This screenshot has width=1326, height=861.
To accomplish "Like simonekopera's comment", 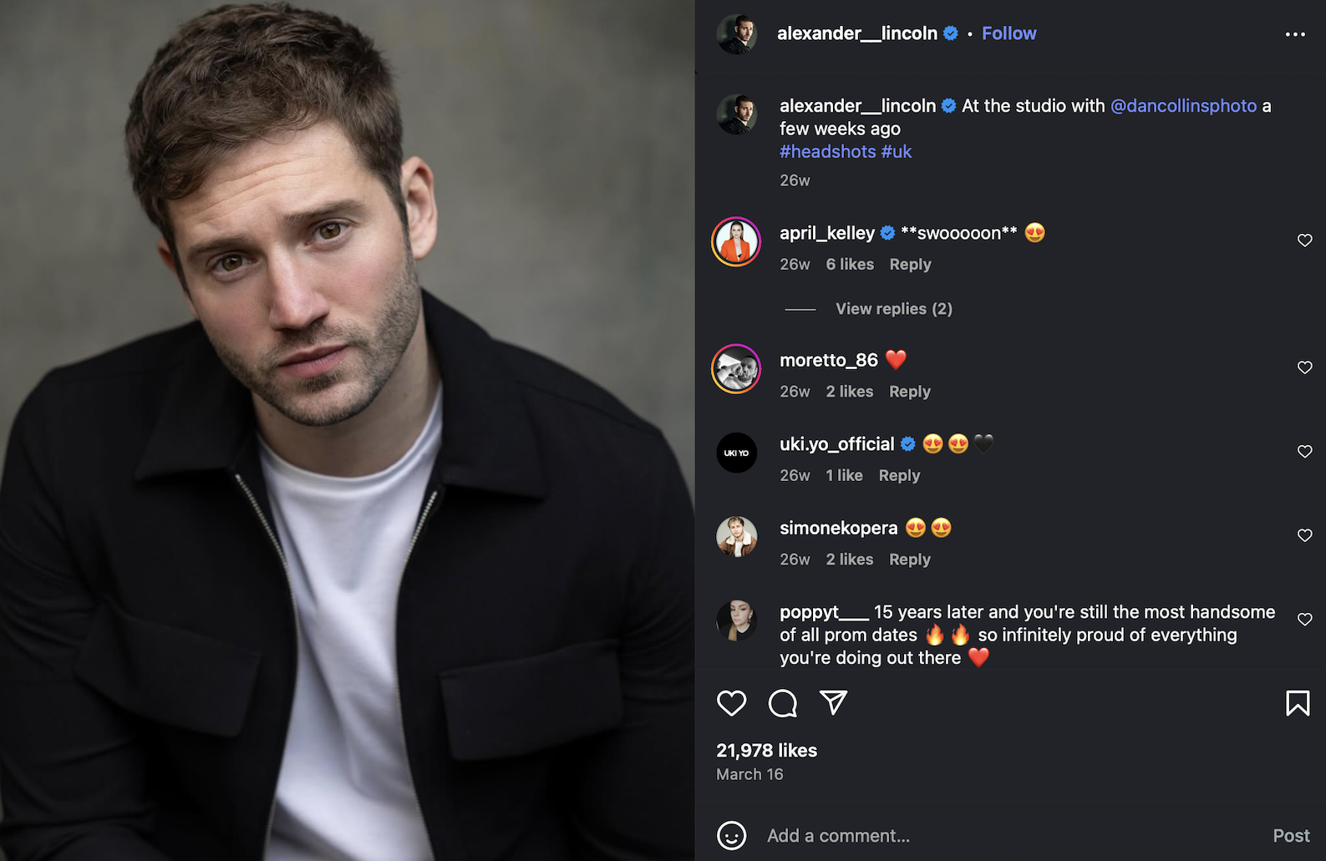I will coord(1304,535).
